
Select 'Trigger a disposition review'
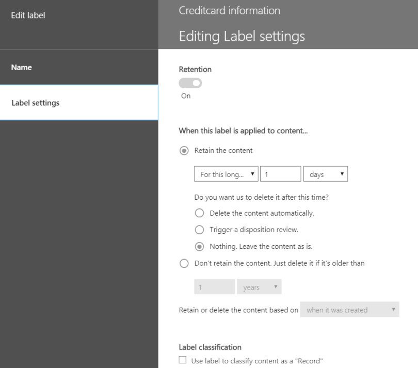pos(199,229)
